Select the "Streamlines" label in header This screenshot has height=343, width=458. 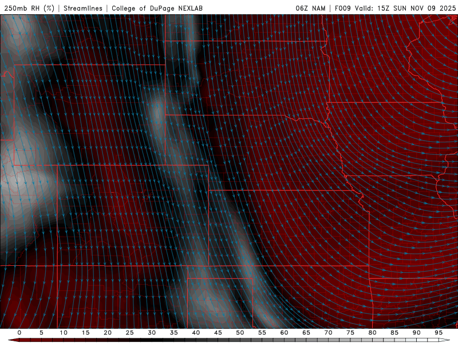(x=83, y=8)
